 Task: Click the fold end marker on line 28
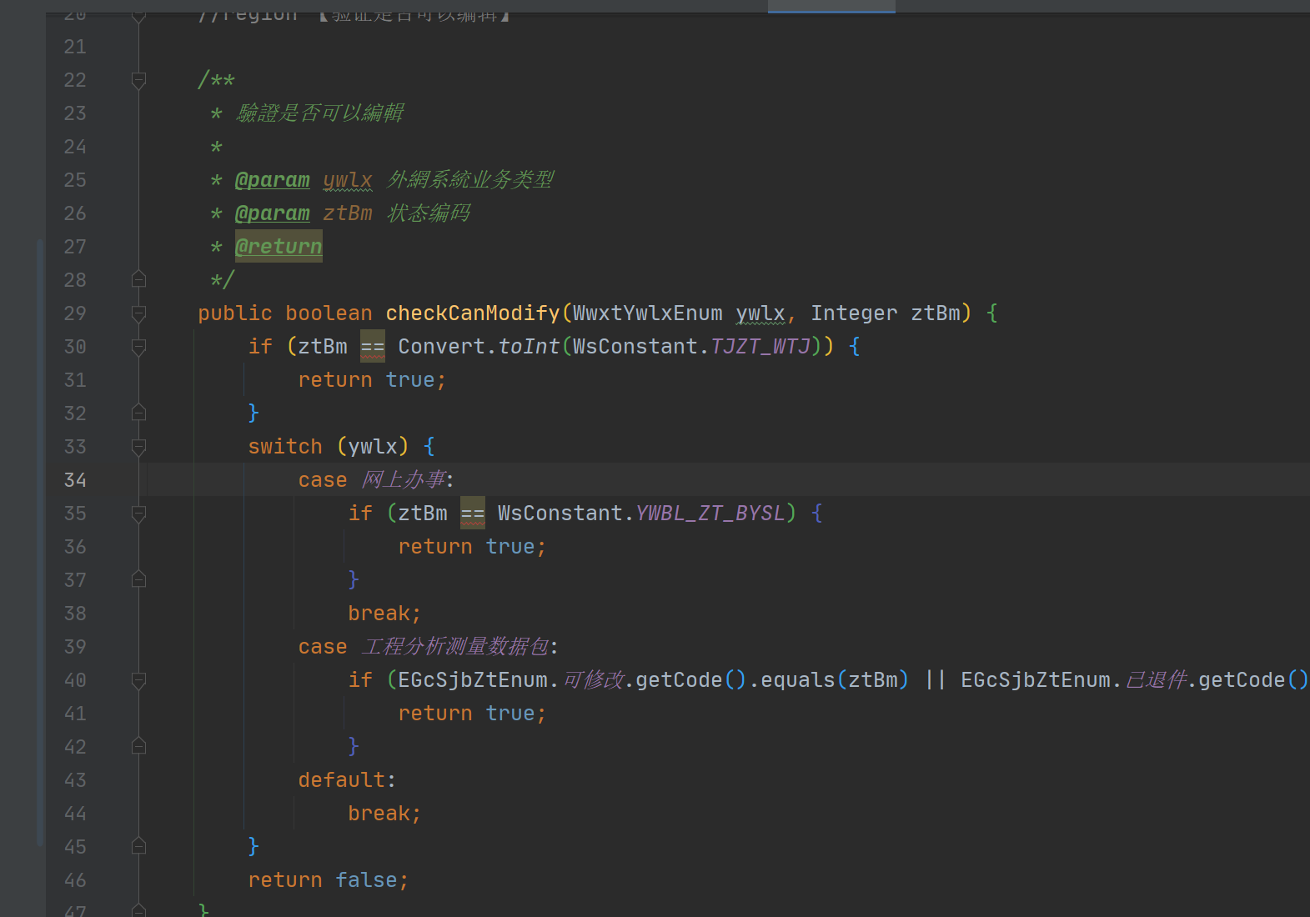point(138,279)
